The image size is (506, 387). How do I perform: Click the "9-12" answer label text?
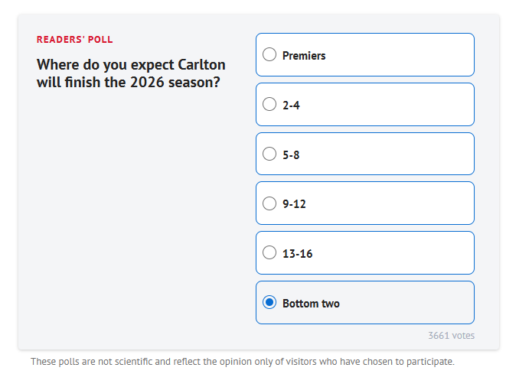294,204
